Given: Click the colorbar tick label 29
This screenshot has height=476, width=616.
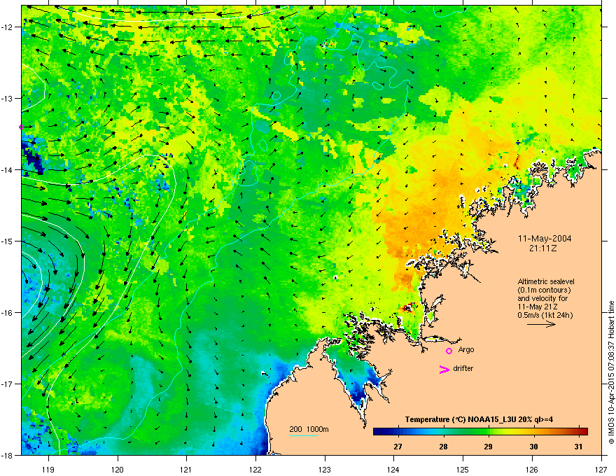Looking at the screenshot, I should [488, 447].
